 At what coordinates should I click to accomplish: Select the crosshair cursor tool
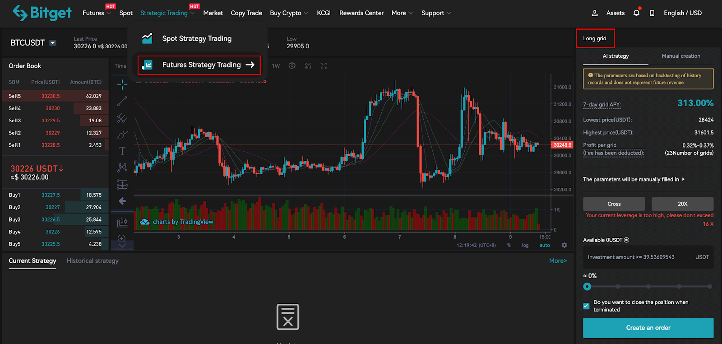pyautogui.click(x=122, y=84)
